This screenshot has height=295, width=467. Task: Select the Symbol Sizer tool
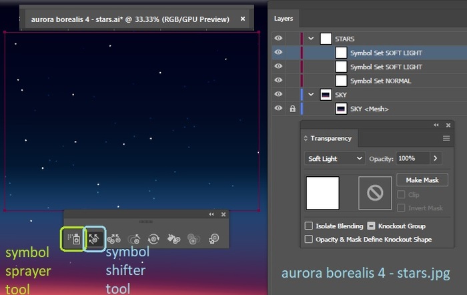click(x=133, y=238)
